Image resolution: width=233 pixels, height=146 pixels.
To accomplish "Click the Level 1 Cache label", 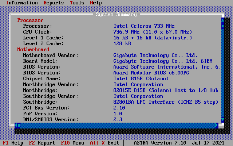I will [x=43, y=38].
